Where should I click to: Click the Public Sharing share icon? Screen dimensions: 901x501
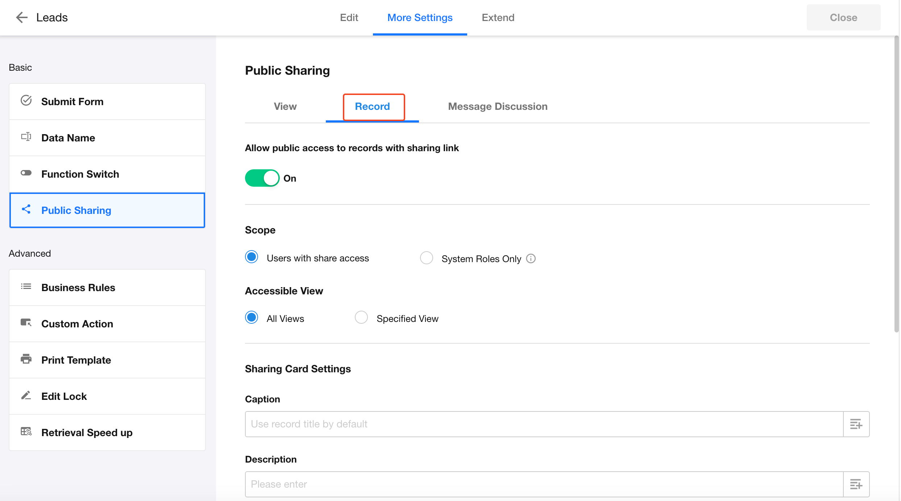(x=26, y=209)
